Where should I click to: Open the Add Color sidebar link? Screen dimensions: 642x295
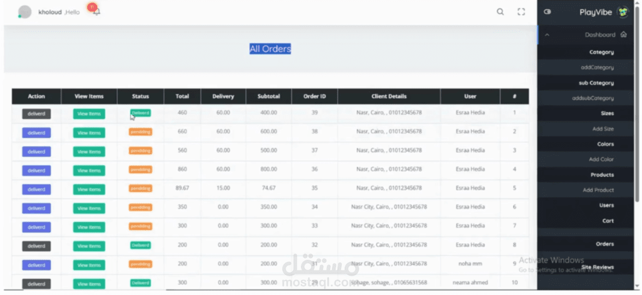(x=602, y=159)
